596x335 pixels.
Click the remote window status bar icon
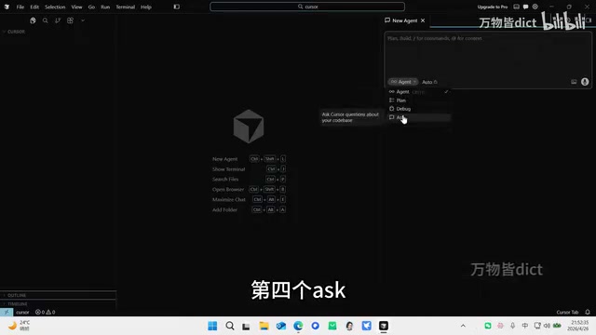coord(7,312)
